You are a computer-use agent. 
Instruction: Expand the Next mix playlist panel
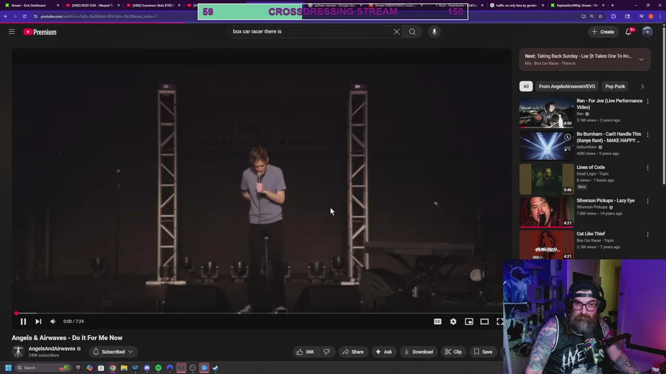[x=641, y=59]
